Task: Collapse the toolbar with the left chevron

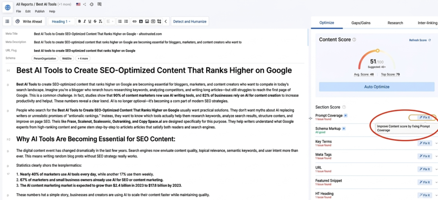Action: point(166,21)
